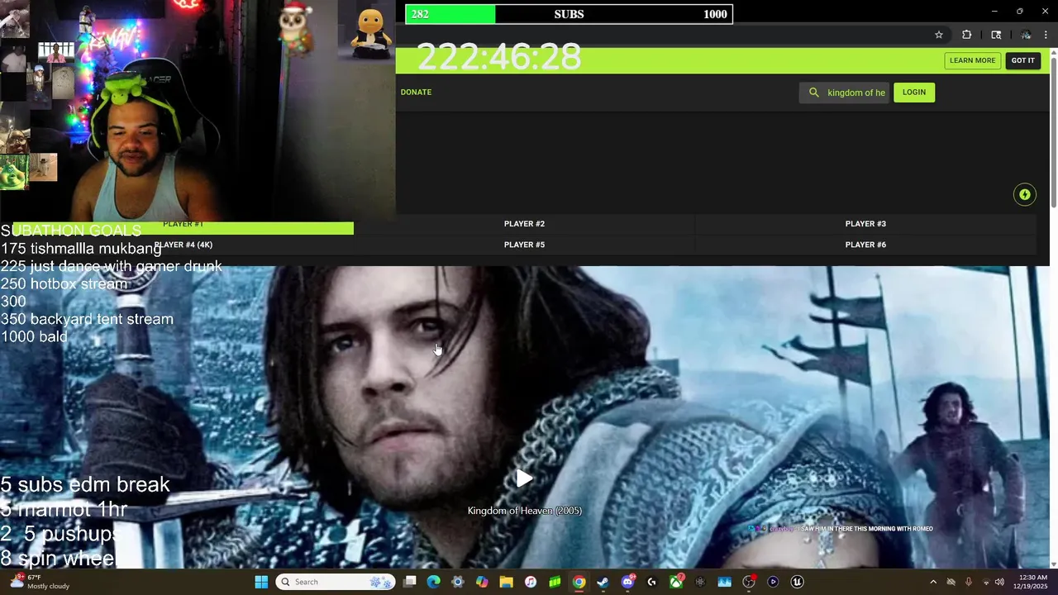Play the Kingdom of Heaven video
This screenshot has height=595, width=1058.
[524, 478]
